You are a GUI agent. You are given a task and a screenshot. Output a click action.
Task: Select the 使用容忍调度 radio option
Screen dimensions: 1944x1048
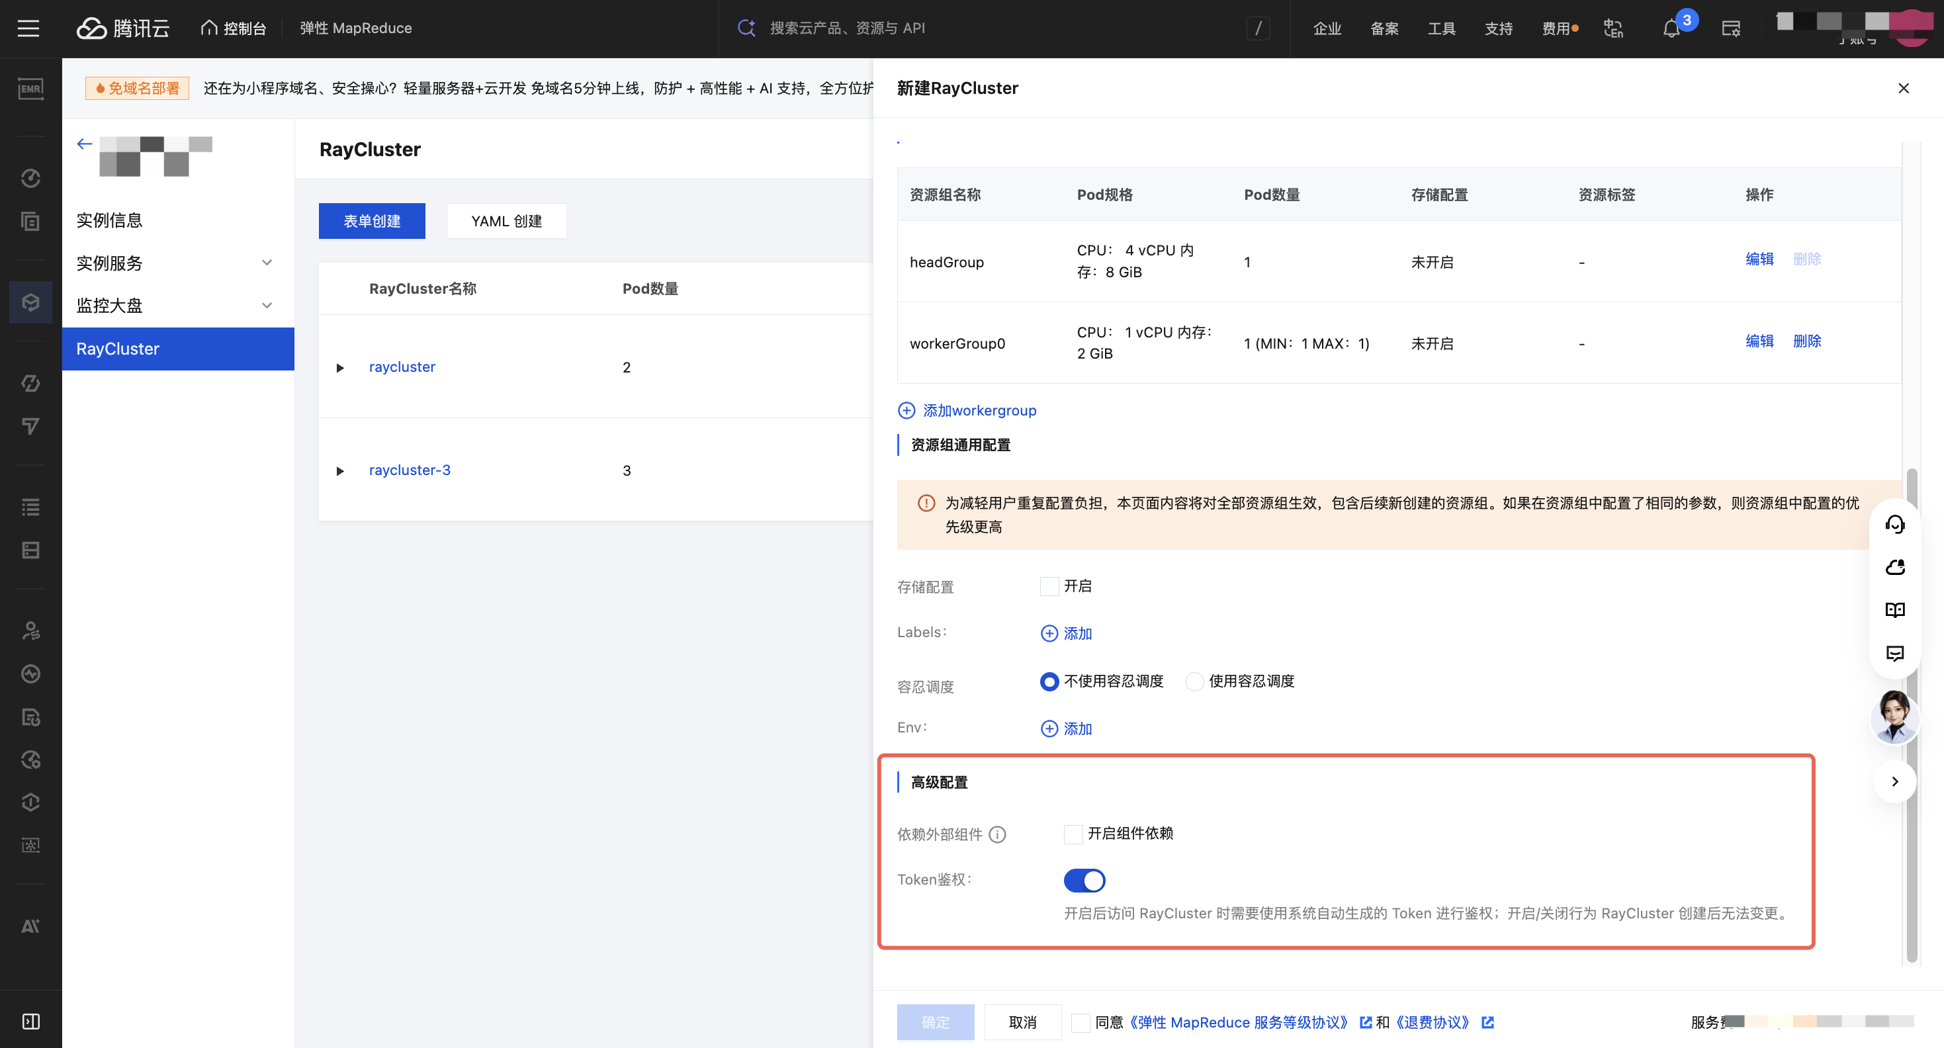1194,681
